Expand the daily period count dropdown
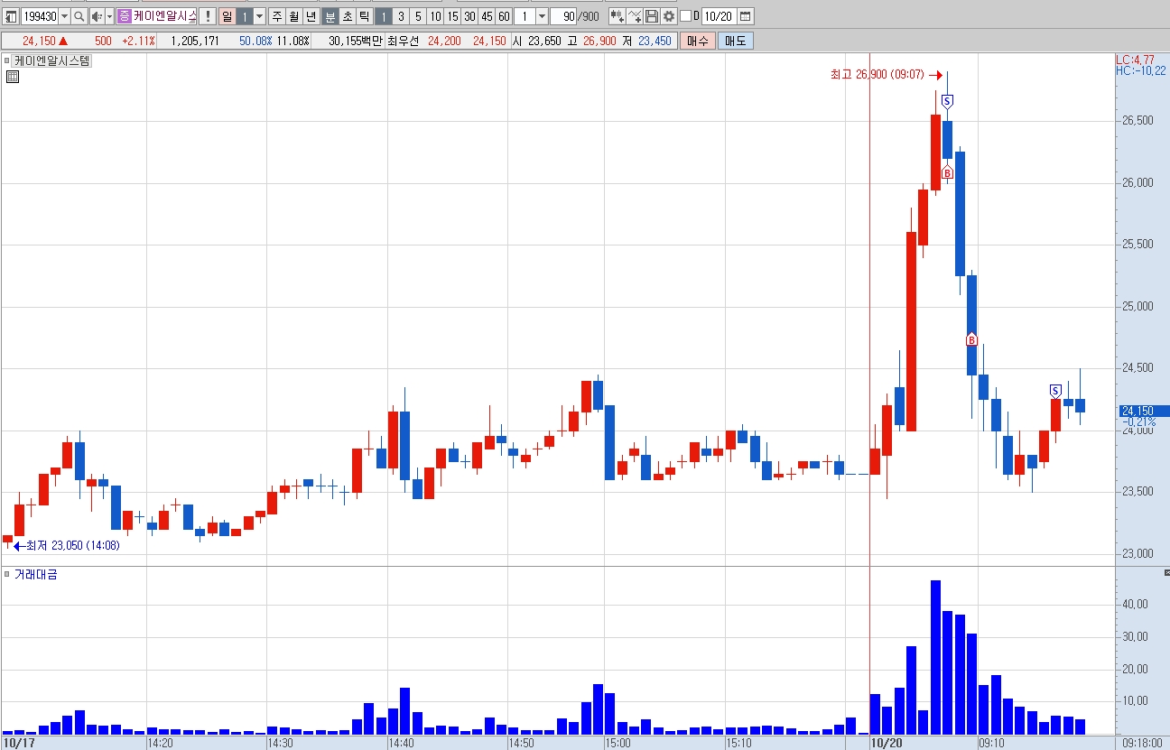 point(260,16)
